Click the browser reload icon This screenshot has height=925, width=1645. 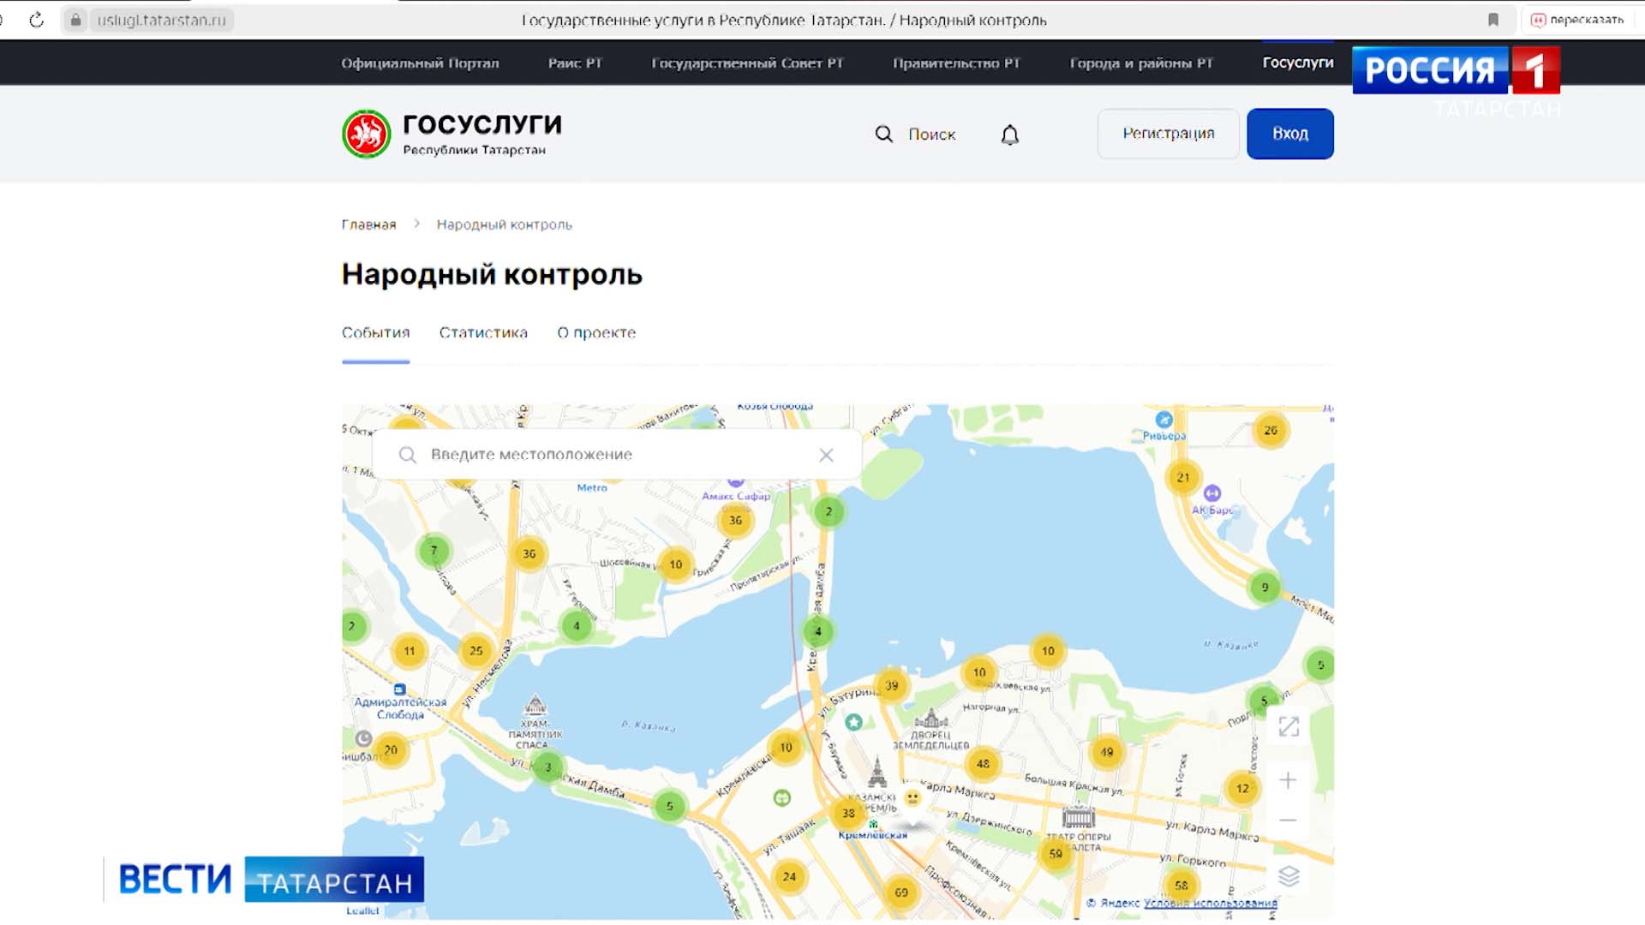[x=36, y=20]
